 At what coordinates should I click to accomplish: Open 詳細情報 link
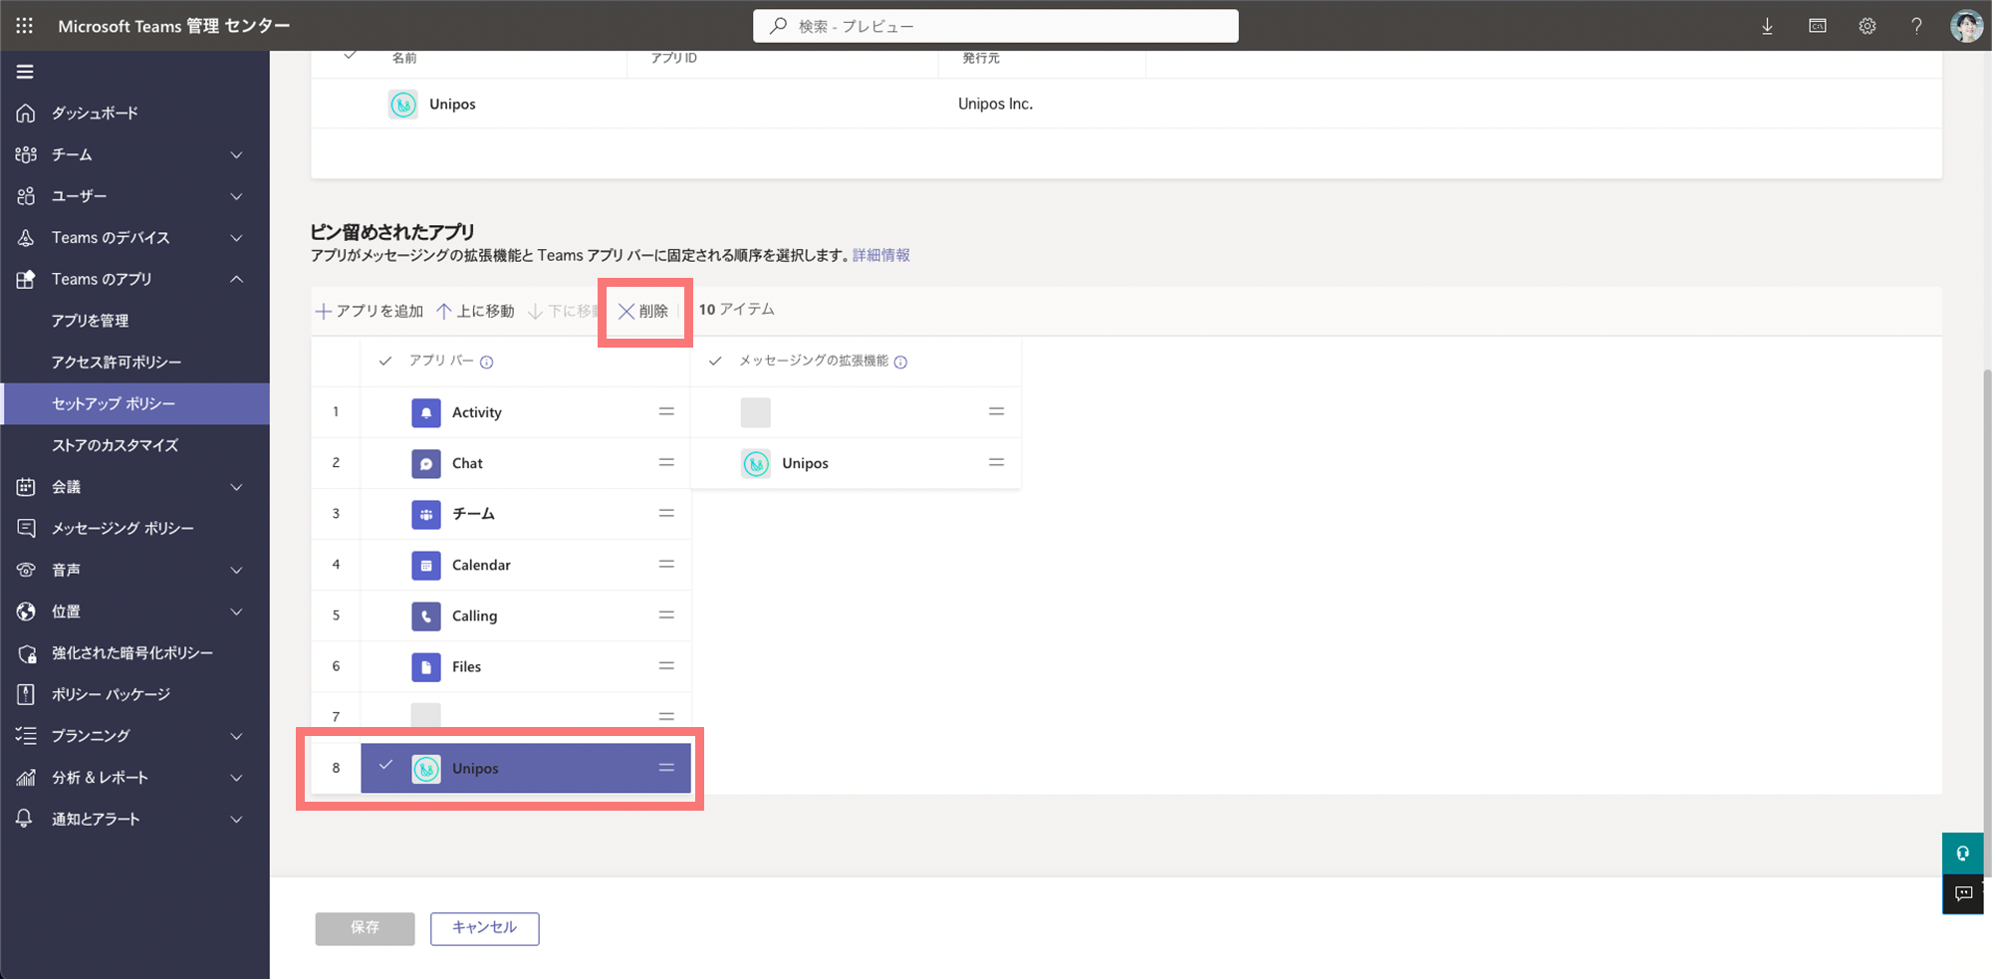[881, 256]
